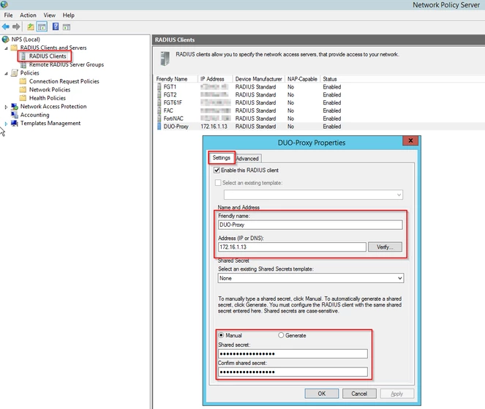Click the NPS (Local) globe icon
The height and width of the screenshot is (409, 485).
click(x=6, y=40)
